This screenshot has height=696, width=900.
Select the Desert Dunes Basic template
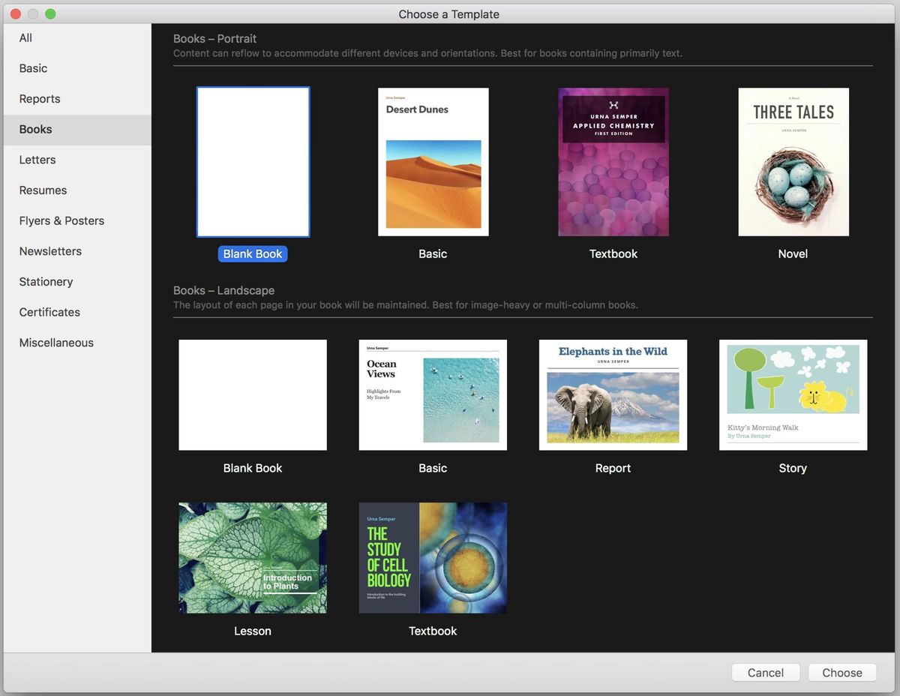coord(433,162)
